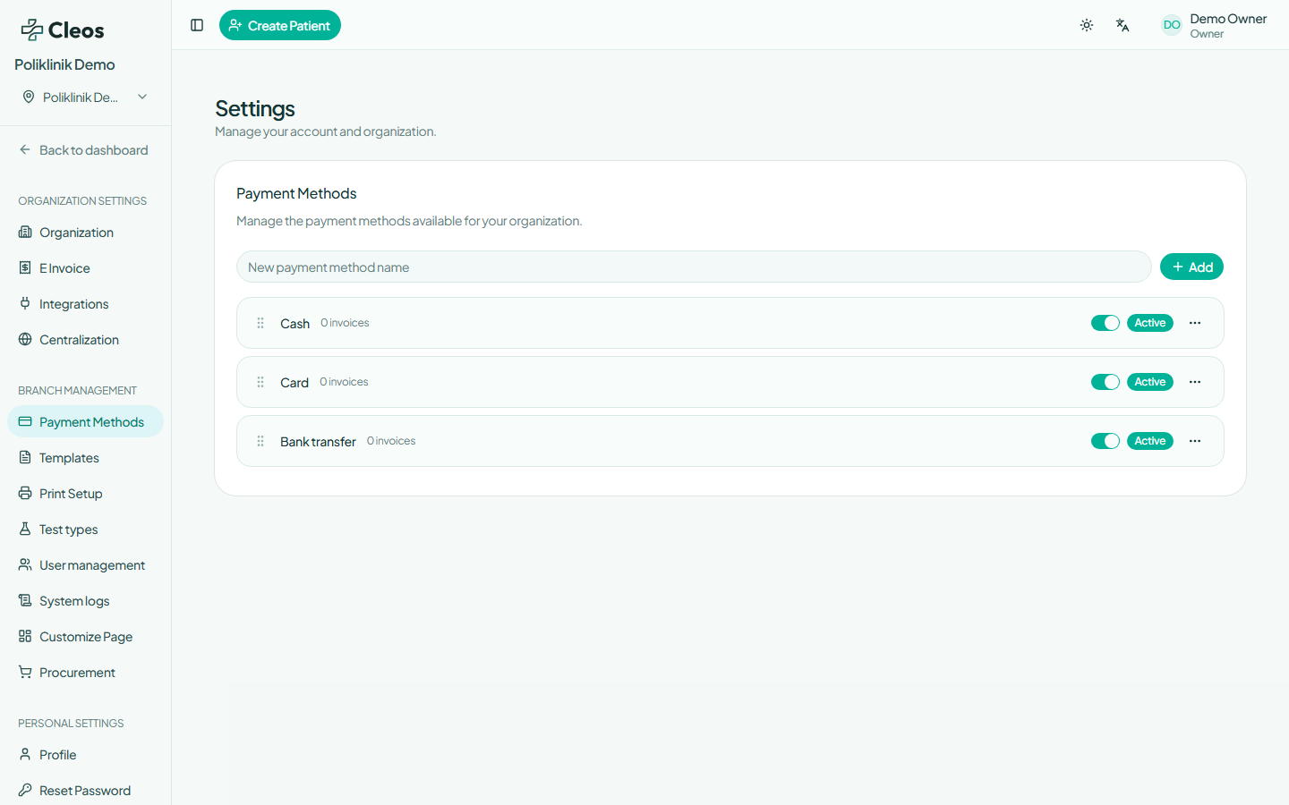This screenshot has height=805, width=1289.
Task: Toggle the sidebar panel icon
Action: (197, 25)
